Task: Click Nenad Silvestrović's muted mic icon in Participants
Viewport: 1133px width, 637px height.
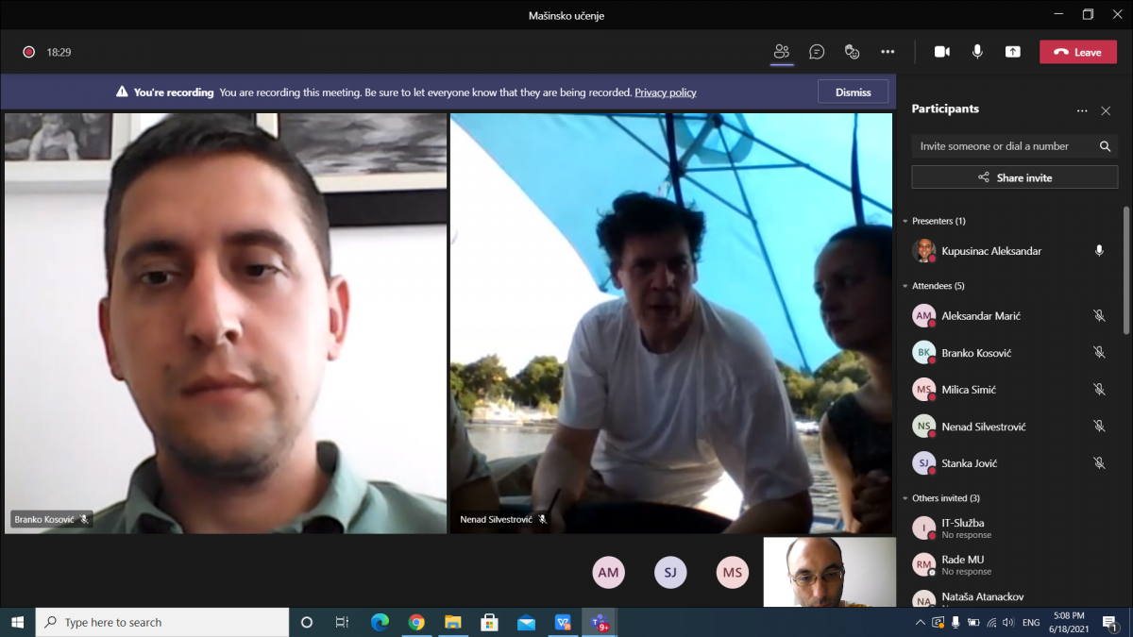Action: click(x=1099, y=427)
